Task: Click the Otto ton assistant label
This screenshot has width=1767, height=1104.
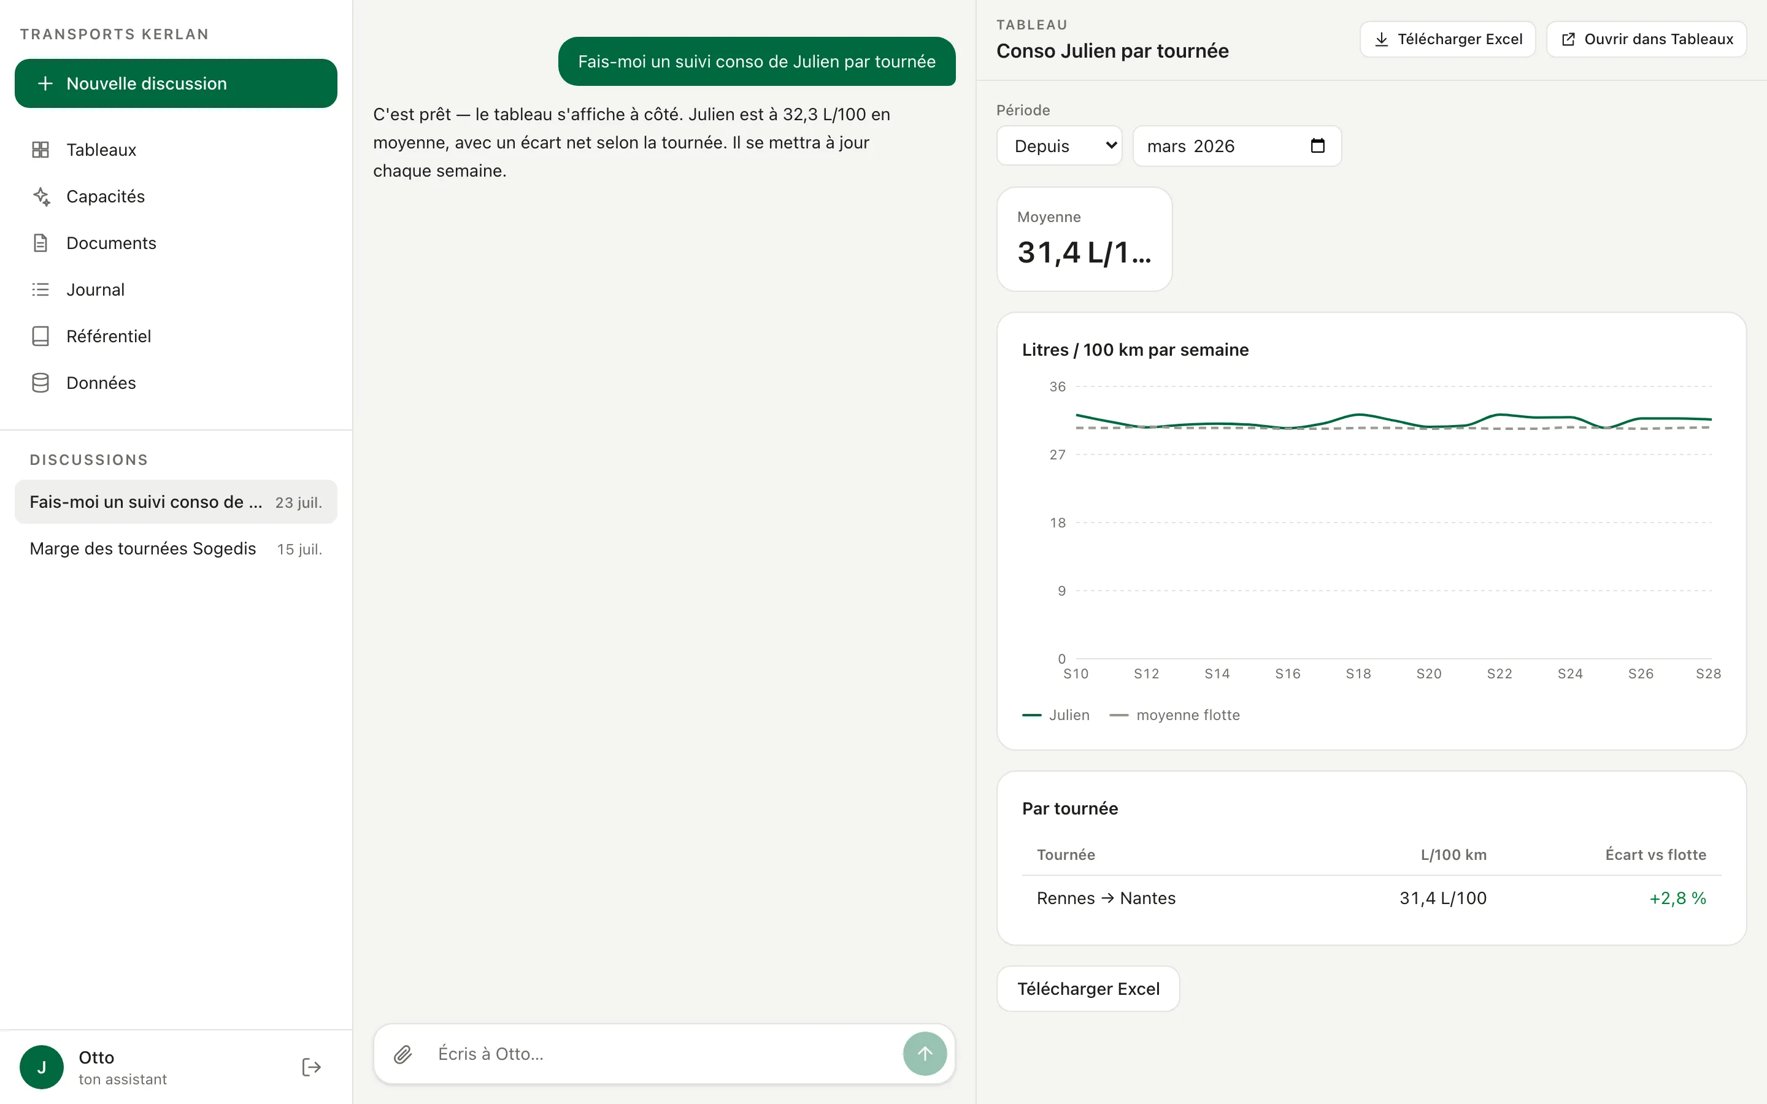Action: point(123,1067)
